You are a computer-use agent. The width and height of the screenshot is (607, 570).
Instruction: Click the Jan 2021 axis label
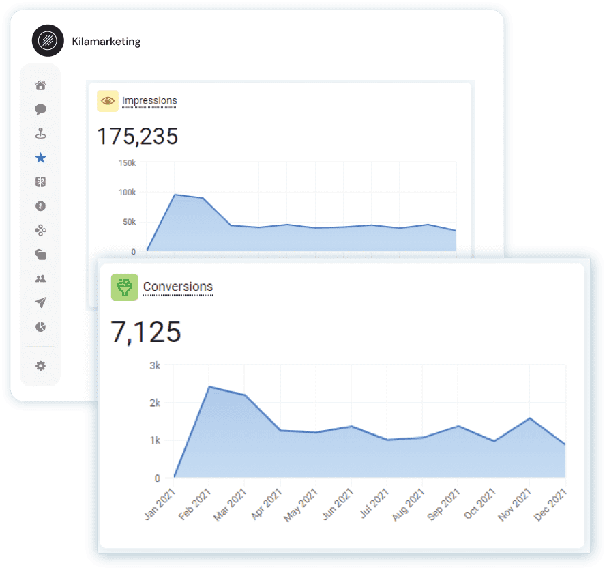(160, 504)
